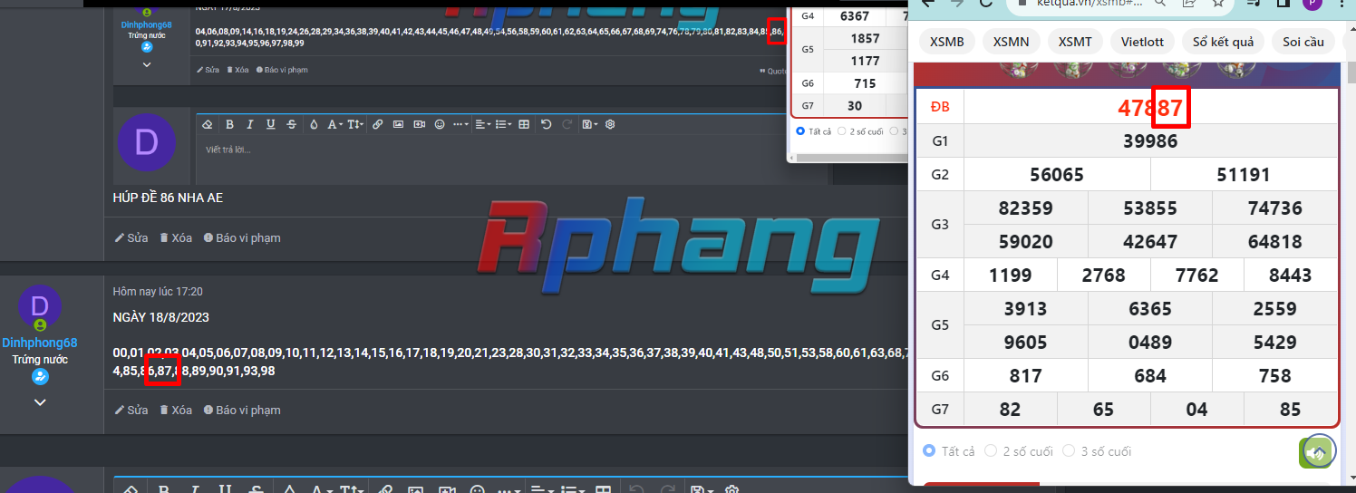Open the XSMN tab on ketqua.vn

(x=1011, y=42)
